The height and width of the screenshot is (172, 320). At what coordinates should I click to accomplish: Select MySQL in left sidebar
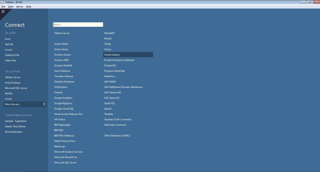(9, 93)
